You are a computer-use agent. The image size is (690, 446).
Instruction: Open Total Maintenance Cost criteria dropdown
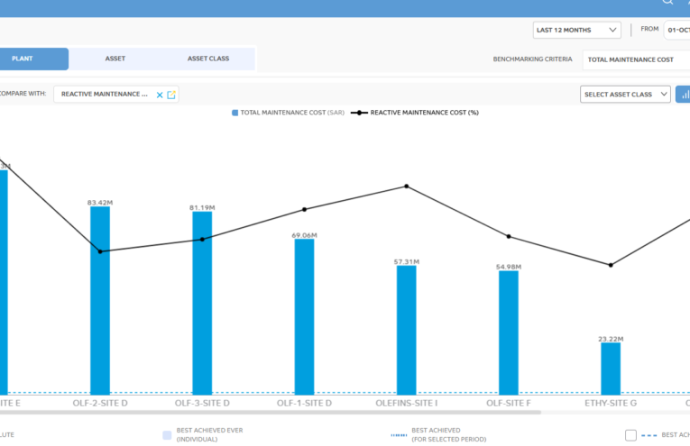[x=636, y=59]
